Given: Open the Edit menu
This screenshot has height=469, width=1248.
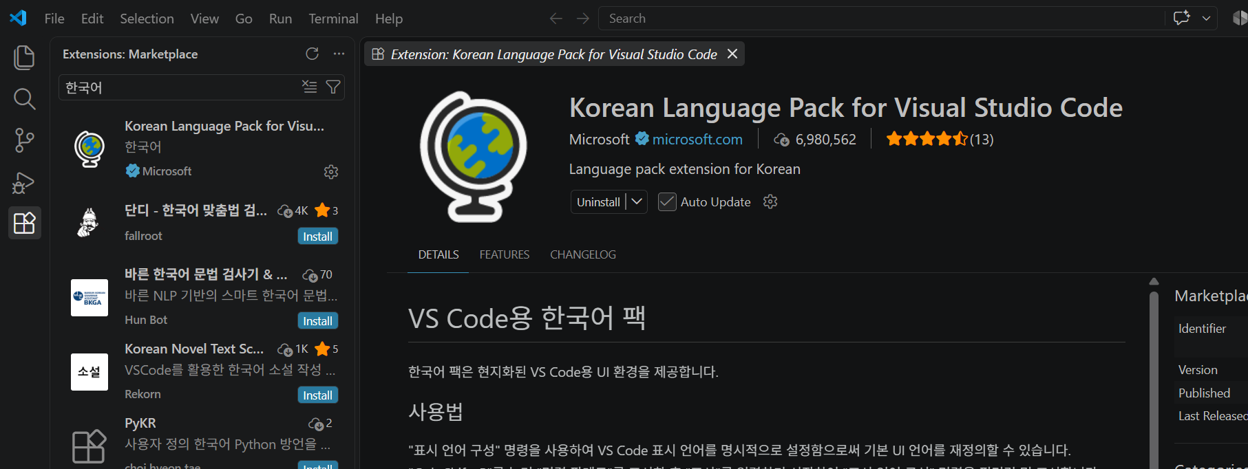Looking at the screenshot, I should (x=92, y=19).
